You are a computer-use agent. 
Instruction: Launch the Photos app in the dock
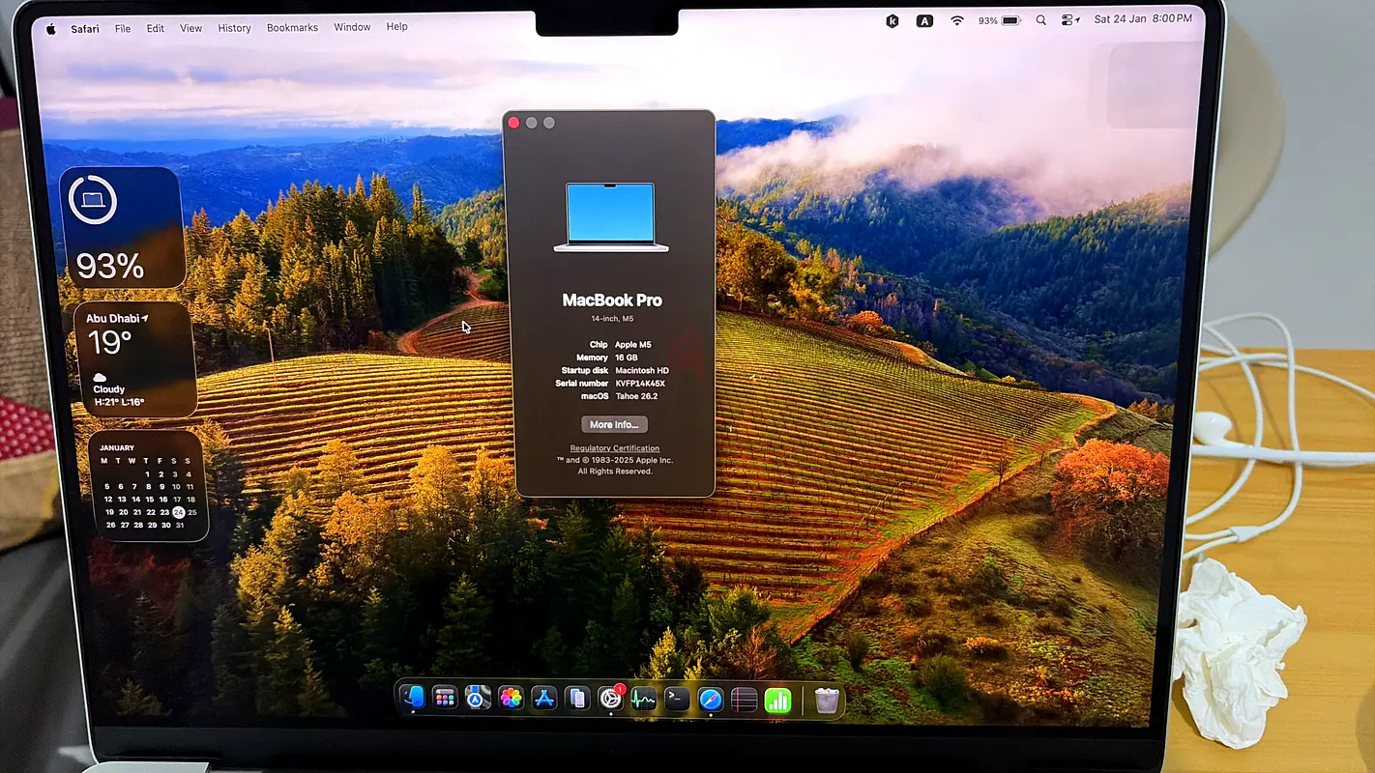(512, 699)
